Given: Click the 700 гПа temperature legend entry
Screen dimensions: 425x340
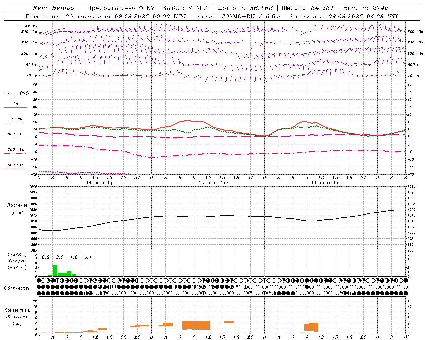Looking at the screenshot, I should tap(16, 150).
